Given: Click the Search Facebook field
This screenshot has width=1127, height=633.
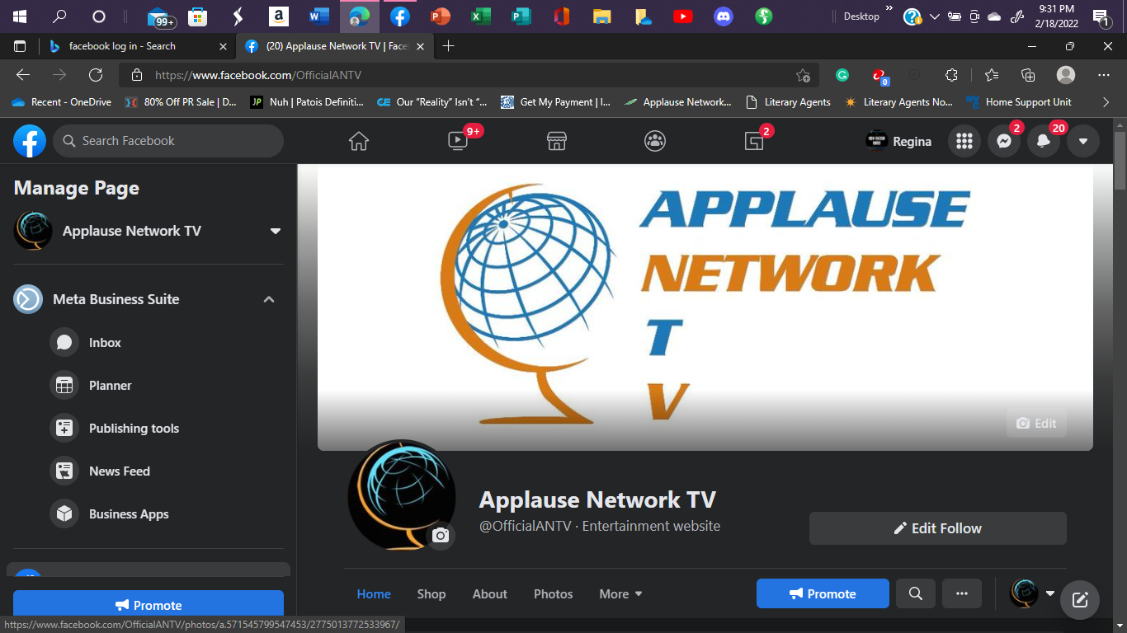Looking at the screenshot, I should click(168, 141).
